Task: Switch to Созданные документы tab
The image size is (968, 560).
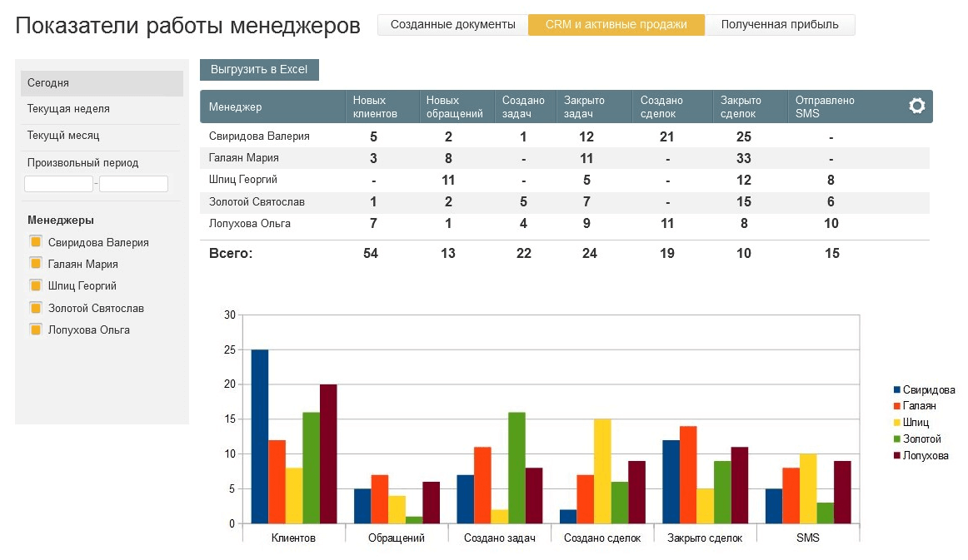Action: point(452,25)
